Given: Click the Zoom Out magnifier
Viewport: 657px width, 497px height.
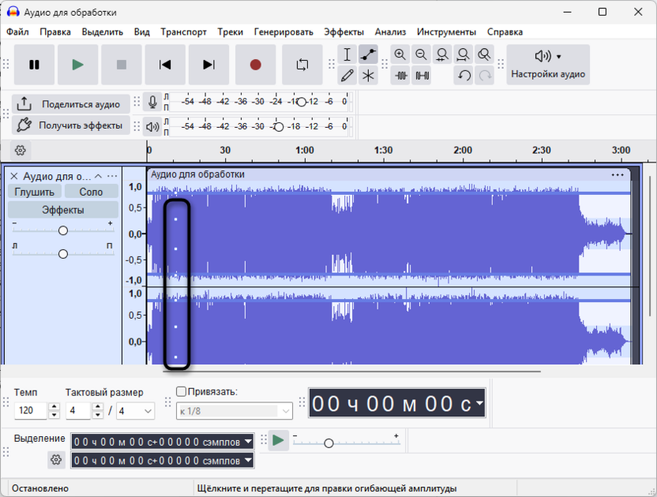Looking at the screenshot, I should pos(421,54).
